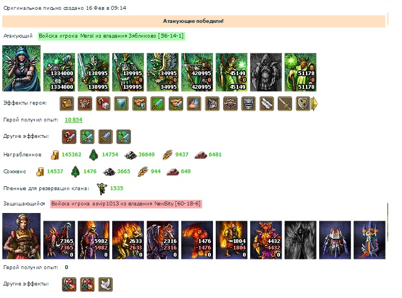Select the red dragon unit with 7365 troops

click(x=59, y=240)
